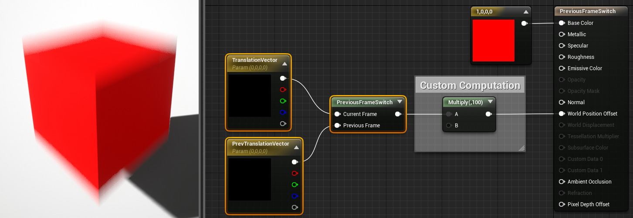Click the Previous Frame input pin

pos(337,126)
